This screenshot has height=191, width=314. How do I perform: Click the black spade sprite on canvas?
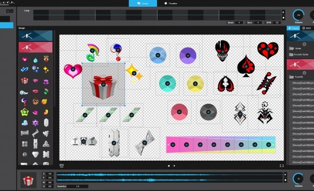(246, 66)
